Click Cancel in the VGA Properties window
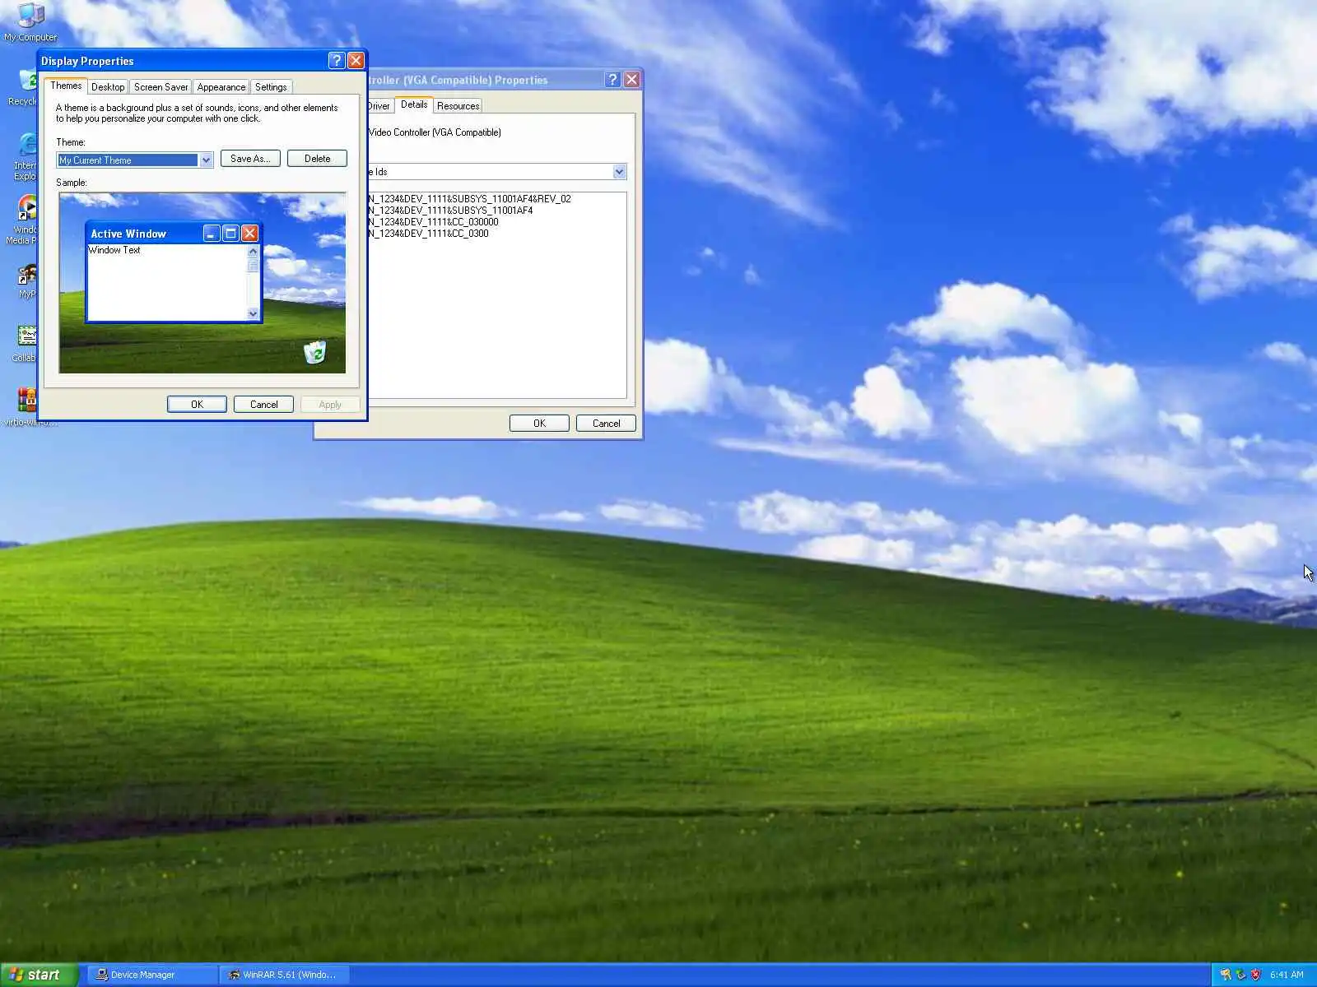The height and width of the screenshot is (987, 1317). (606, 424)
